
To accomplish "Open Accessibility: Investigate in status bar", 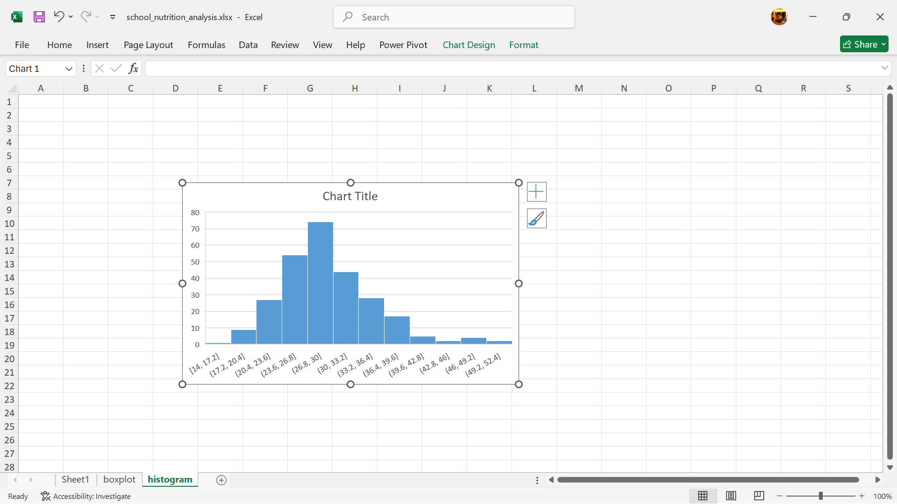I will tap(86, 497).
